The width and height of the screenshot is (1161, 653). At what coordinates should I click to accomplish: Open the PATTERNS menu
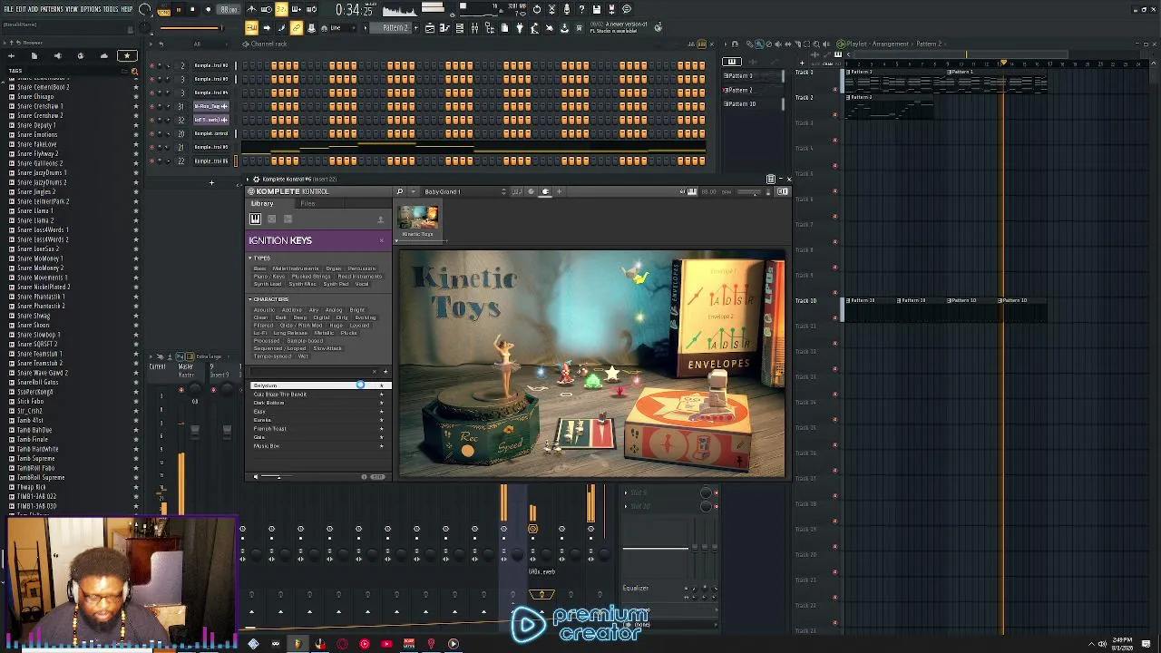[x=51, y=9]
